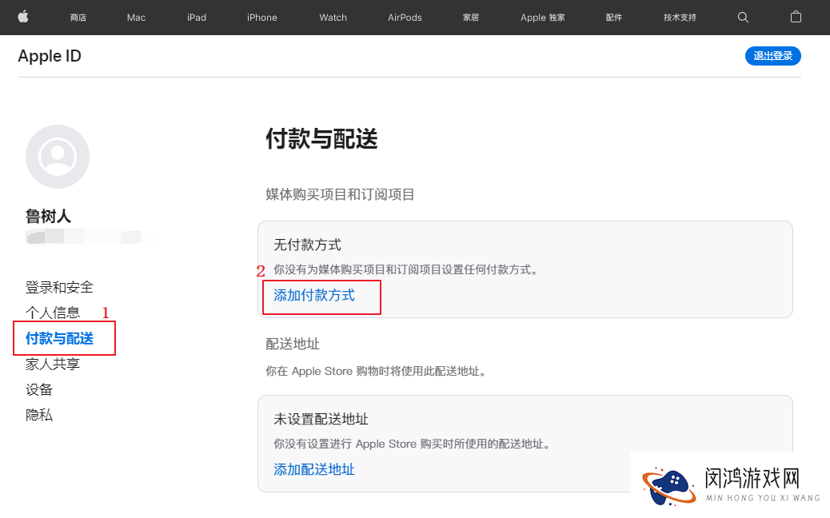Viewport: 830px width, 518px height.
Task: Open the AirPods menu item
Action: (405, 18)
